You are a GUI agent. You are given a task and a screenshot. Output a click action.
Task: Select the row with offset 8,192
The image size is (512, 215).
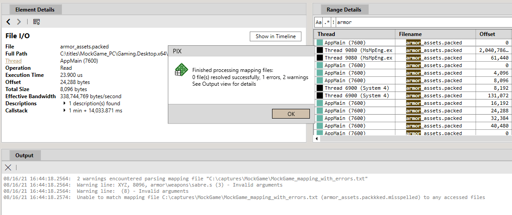pos(413,88)
